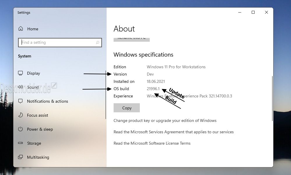Image resolution: width=291 pixels, height=175 pixels.
Task: Read the Microsoft Services Agreement link
Action: coord(174,132)
